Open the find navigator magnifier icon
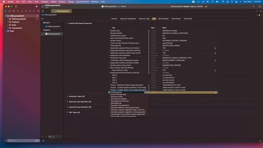Image resolution: width=263 pixels, height=148 pixels. coord(18,11)
